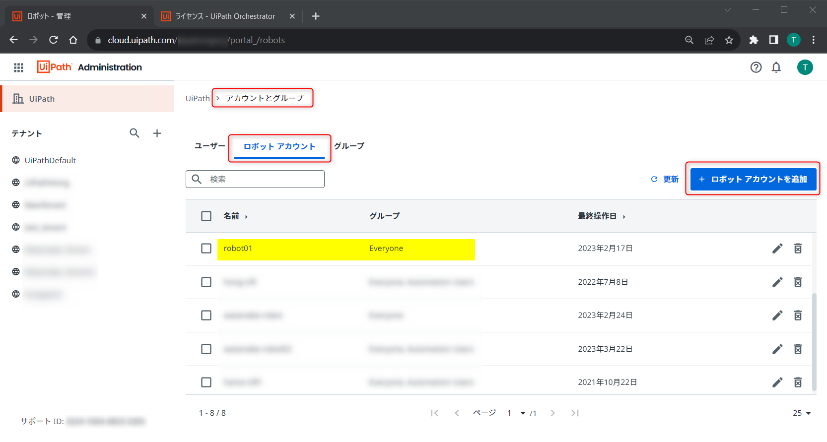Click the 検索 search input field
The width and height of the screenshot is (827, 442).
tap(255, 179)
